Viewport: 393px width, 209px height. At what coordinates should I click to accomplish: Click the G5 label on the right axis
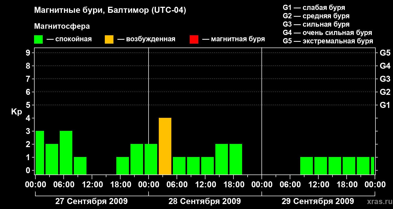[x=385, y=53]
